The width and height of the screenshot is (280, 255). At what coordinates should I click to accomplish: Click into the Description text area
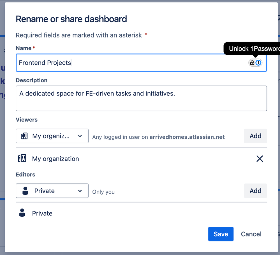(141, 98)
